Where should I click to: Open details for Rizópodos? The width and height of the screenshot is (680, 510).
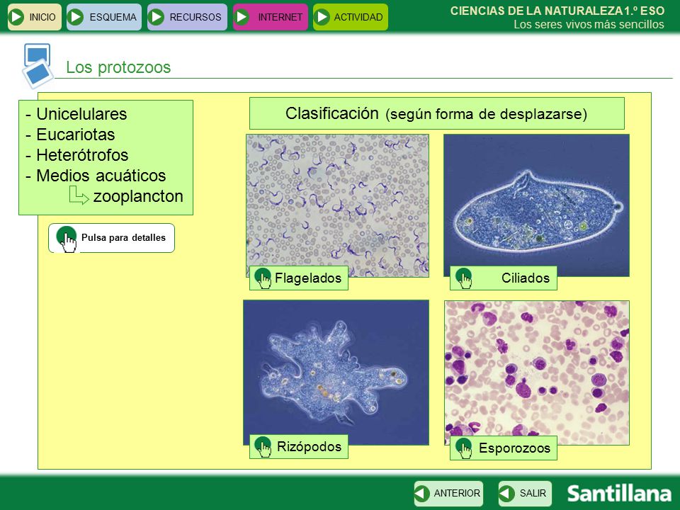coord(299,447)
